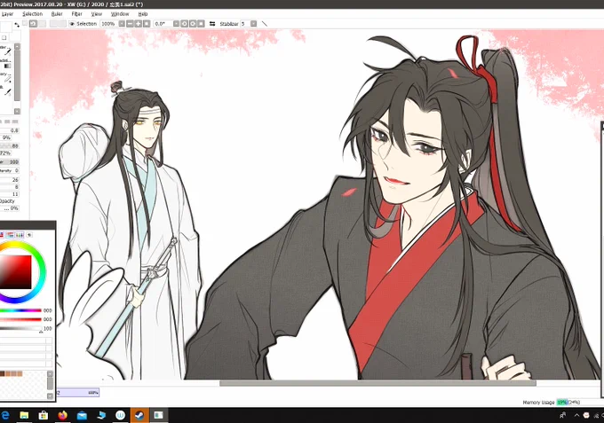Click the rotate counterclockwise button

[x=184, y=24]
